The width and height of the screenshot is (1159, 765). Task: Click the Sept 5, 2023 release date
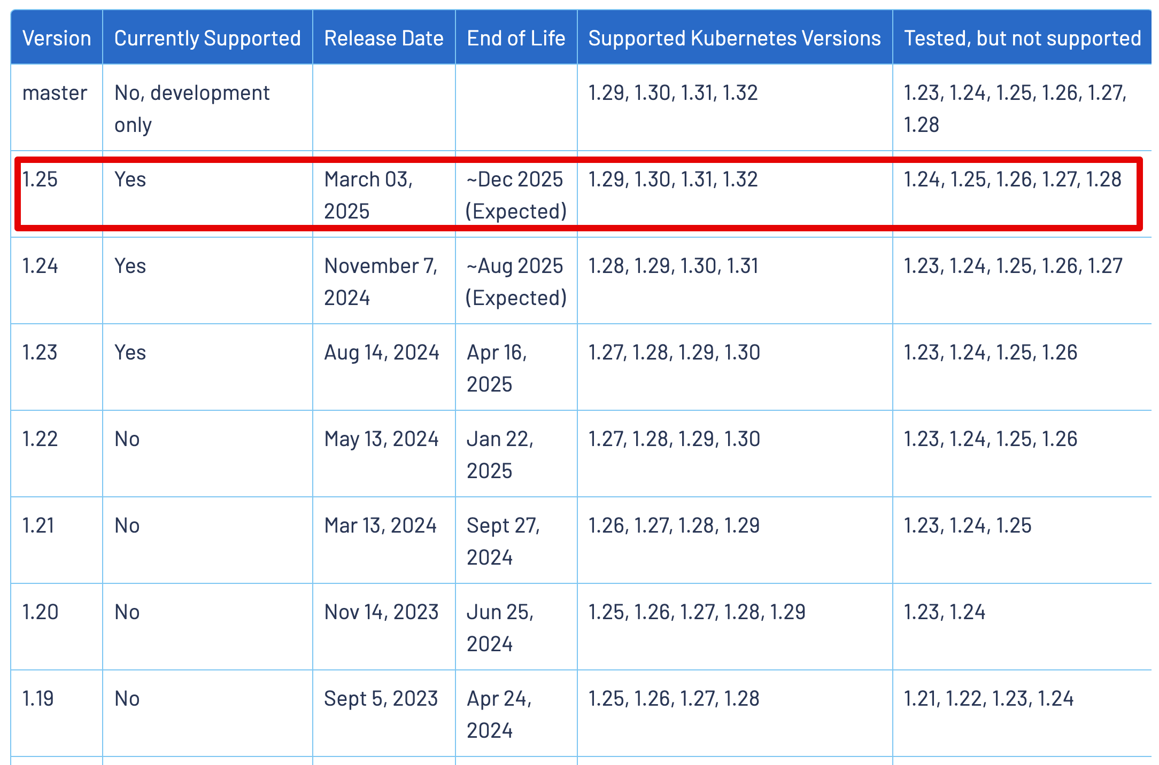click(x=381, y=699)
